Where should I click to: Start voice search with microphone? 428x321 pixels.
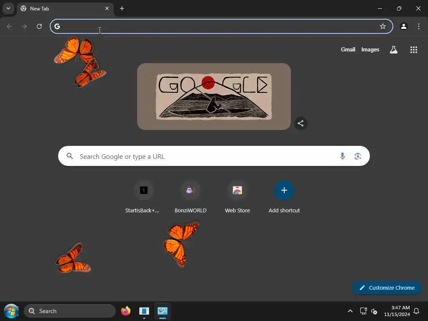[x=342, y=156]
